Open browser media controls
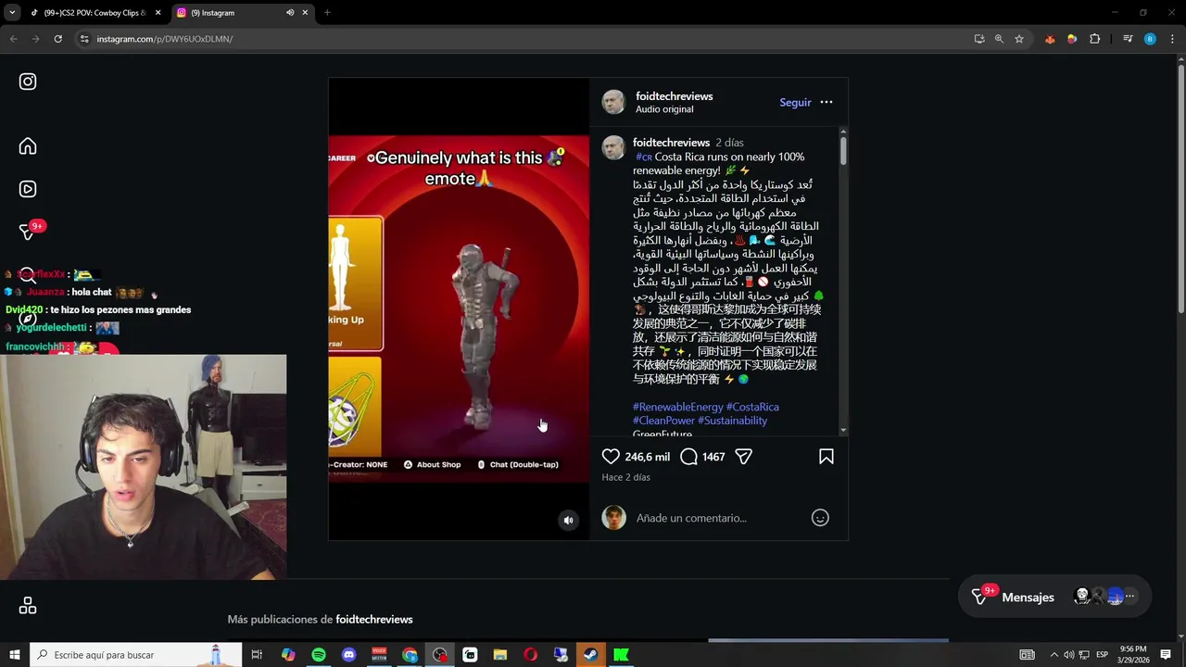The height and width of the screenshot is (667, 1186). (x=1128, y=39)
